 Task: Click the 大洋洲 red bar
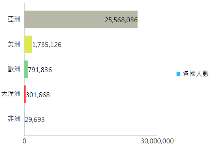coord(25,94)
